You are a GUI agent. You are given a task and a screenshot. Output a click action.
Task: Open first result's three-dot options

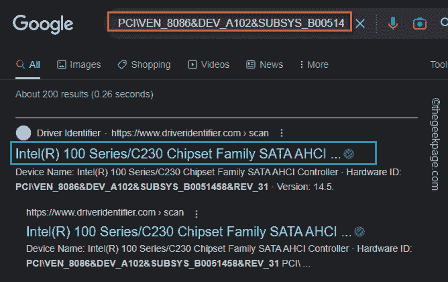click(282, 133)
